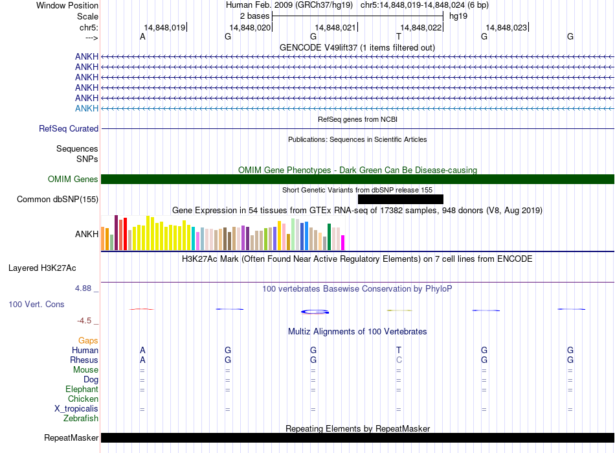Click the hg19 label next to the scale bar
Viewport: 615px width, 453px height.
(458, 16)
